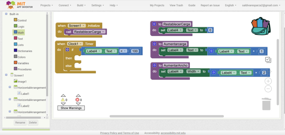Open the Build menu
Image resolution: width=285 pixels, height=135 pixels.
tap(81, 5)
